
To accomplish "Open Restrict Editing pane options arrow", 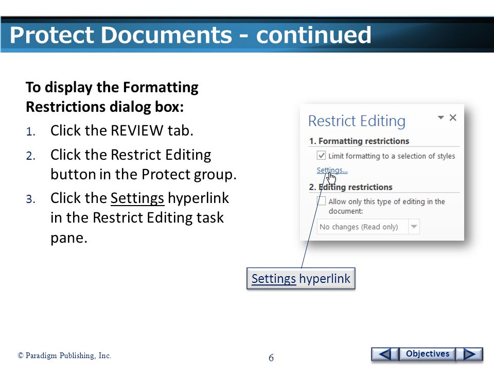I will tap(441, 117).
